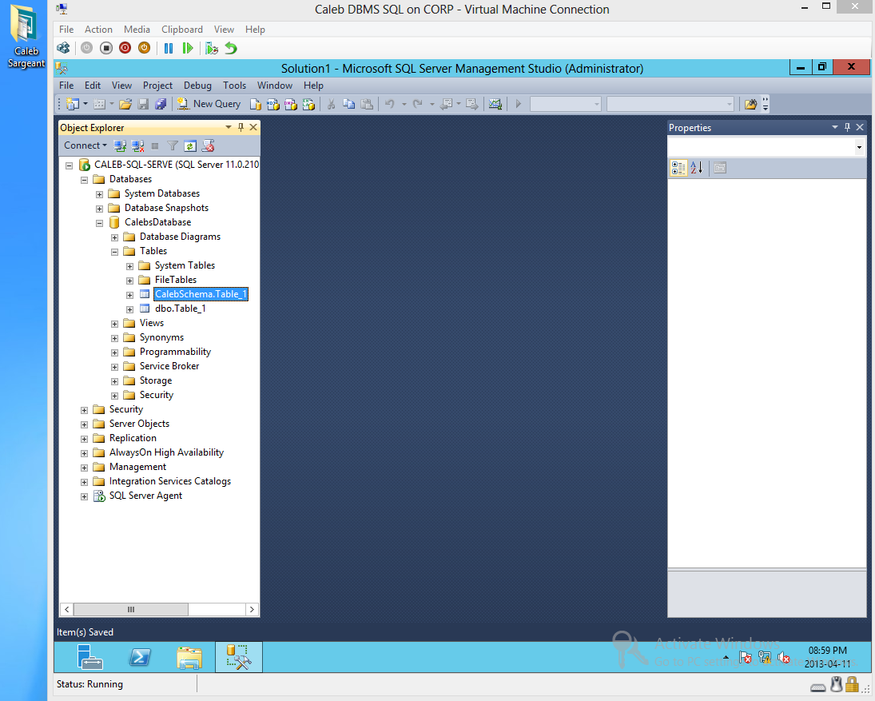The height and width of the screenshot is (701, 875).
Task: Expand the Programmability folder
Action: point(114,352)
